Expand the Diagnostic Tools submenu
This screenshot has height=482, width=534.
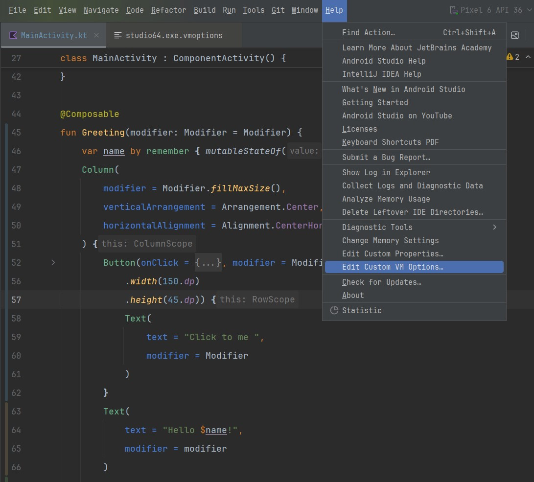414,228
